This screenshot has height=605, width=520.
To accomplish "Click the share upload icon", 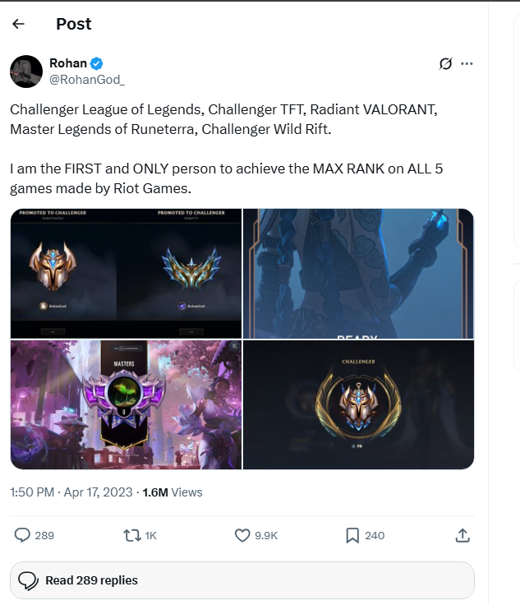I will (462, 536).
